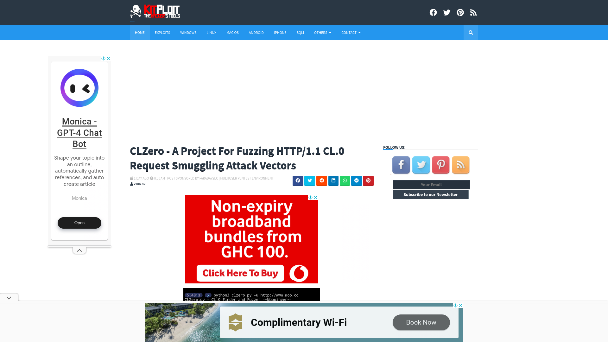Collapse the Monica GPT-4 ad panel

79,250
